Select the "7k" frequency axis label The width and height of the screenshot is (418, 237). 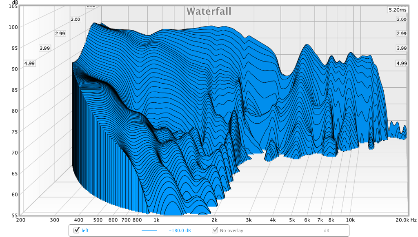pos(320,220)
